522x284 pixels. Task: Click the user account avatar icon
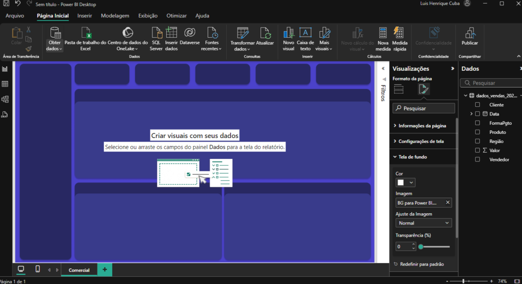[x=467, y=4]
